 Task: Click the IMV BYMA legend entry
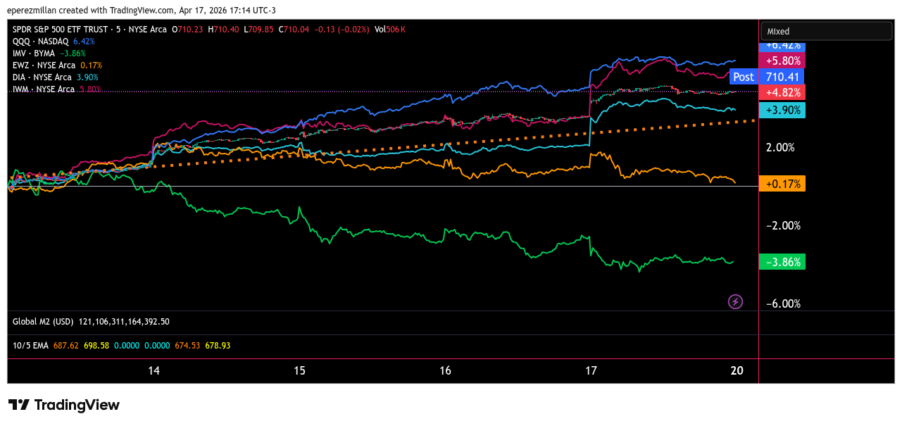34,54
